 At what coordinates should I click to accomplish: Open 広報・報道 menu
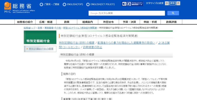[x=46, y=22]
